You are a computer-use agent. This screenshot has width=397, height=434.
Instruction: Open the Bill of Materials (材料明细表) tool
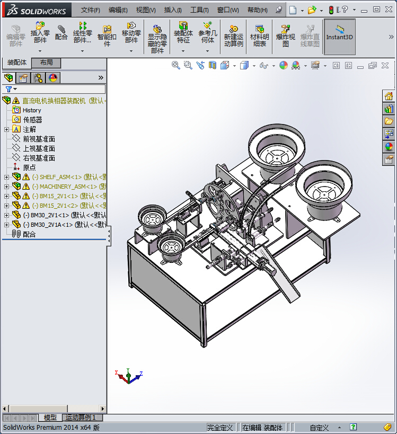[x=259, y=36]
